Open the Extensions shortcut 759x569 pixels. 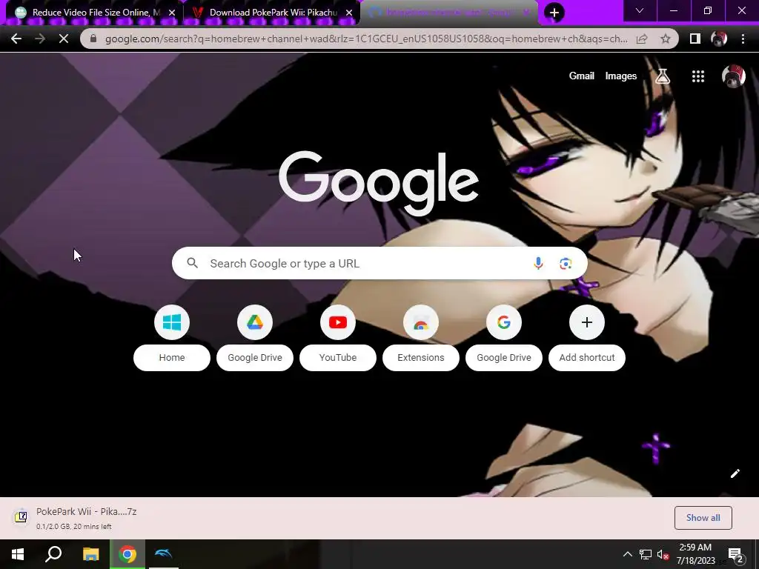[x=421, y=338]
